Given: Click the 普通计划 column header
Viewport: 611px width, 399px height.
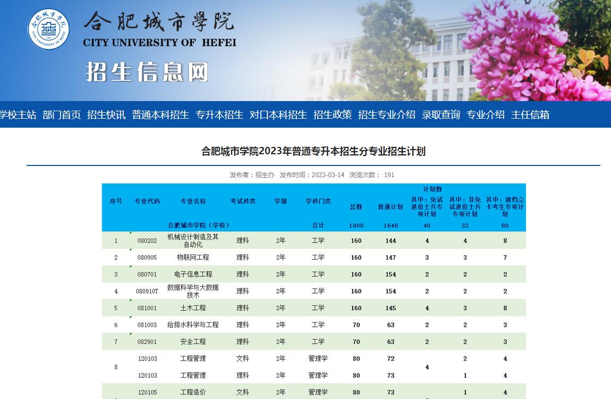Looking at the screenshot, I should pos(391,207).
